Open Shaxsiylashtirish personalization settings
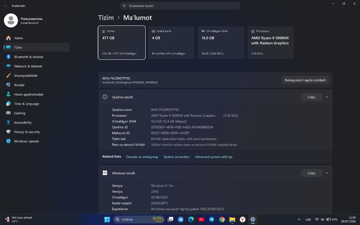This screenshot has width=360, height=225. coord(37,76)
